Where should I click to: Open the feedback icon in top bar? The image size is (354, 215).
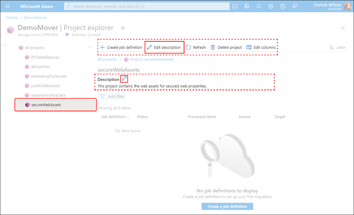pos(295,6)
